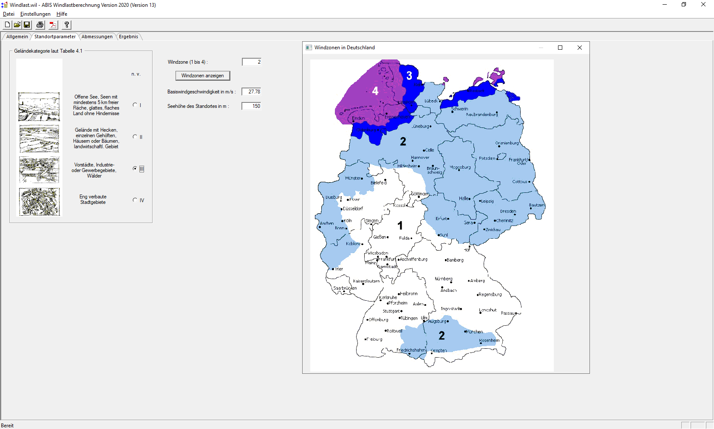Save the file using the floppy disk icon
The width and height of the screenshot is (714, 429).
(27, 25)
